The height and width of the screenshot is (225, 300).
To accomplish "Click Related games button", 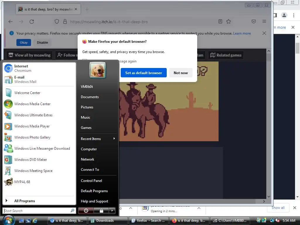I will click(226, 55).
